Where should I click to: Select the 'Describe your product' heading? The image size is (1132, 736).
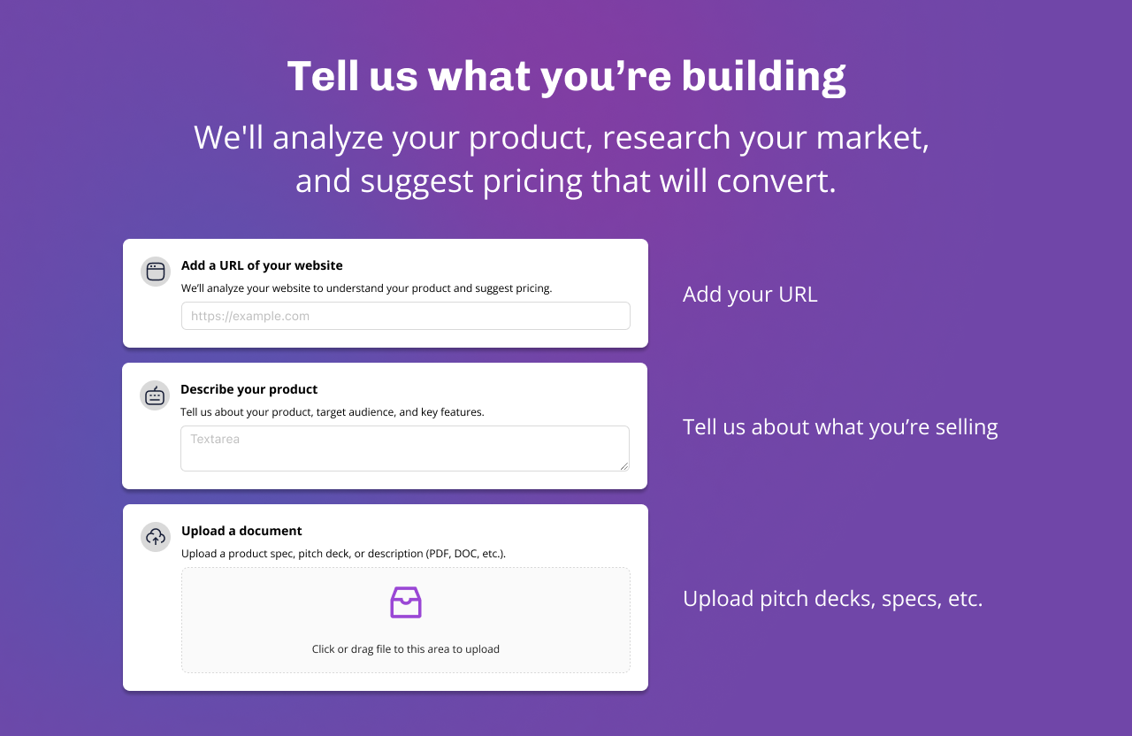pos(249,389)
